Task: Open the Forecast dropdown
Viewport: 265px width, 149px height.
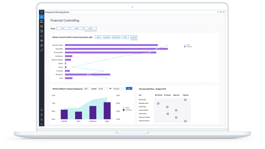Action: coord(118,88)
